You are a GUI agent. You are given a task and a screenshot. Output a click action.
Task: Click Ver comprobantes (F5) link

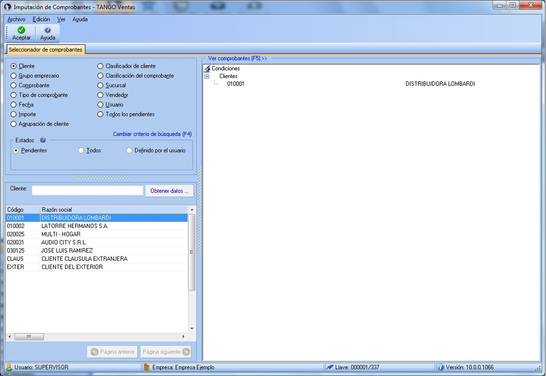click(237, 58)
